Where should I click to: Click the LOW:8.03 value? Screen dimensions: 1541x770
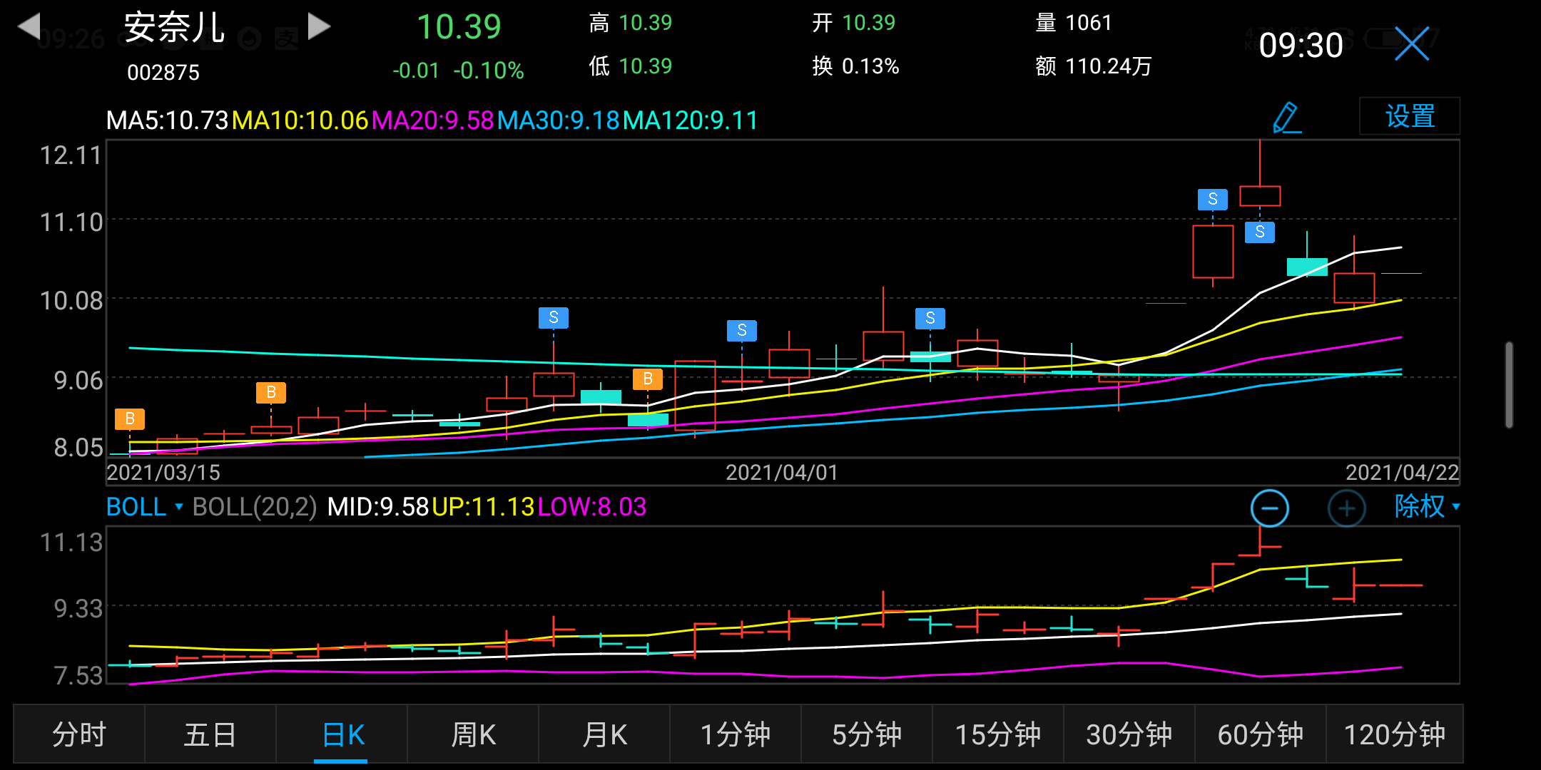tap(592, 507)
